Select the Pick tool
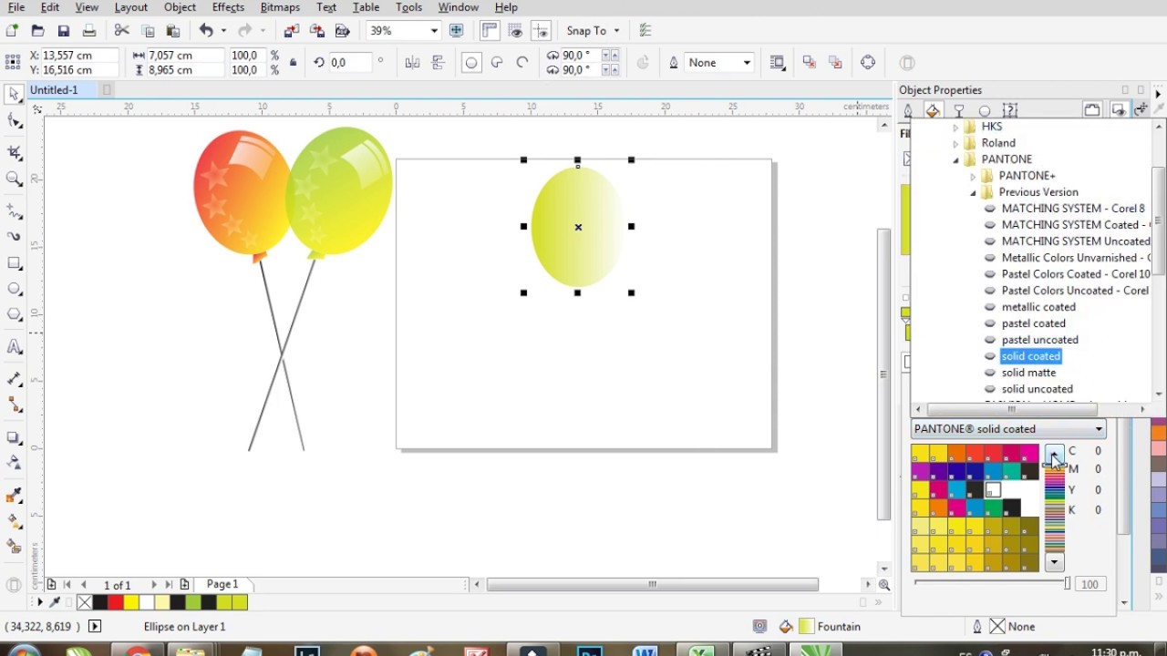Image resolution: width=1167 pixels, height=656 pixels. tap(14, 94)
